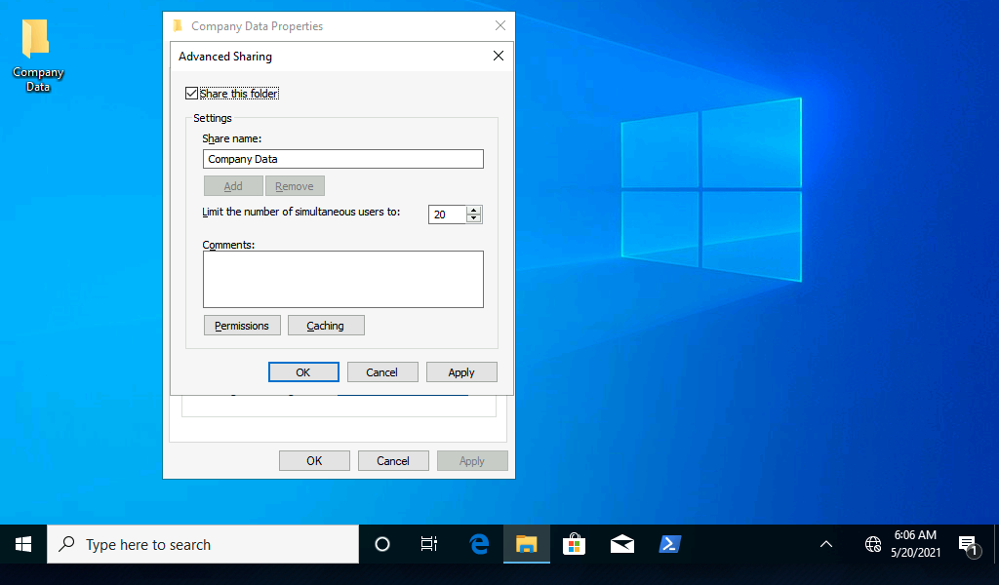Click Cancel in Company Data Properties window
Viewport: 999px width, 585px height.
point(393,461)
